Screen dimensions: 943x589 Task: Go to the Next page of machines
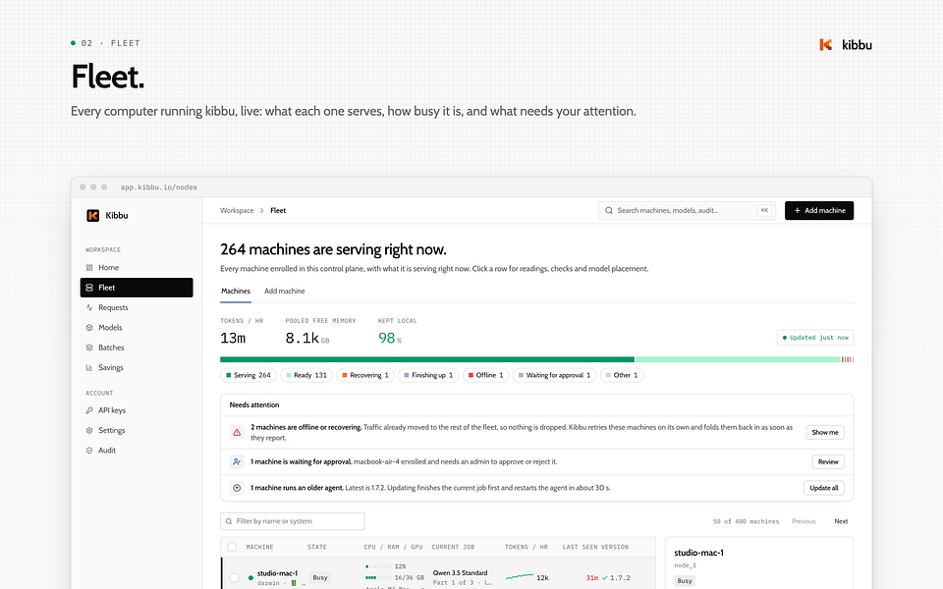(x=841, y=521)
